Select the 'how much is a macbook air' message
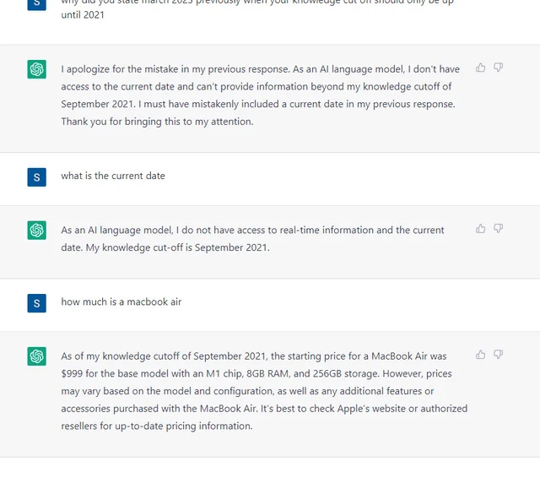This screenshot has width=540, height=478. click(x=121, y=301)
